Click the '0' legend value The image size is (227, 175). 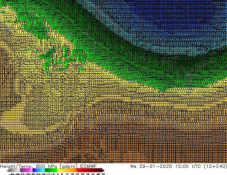click(x=58, y=174)
